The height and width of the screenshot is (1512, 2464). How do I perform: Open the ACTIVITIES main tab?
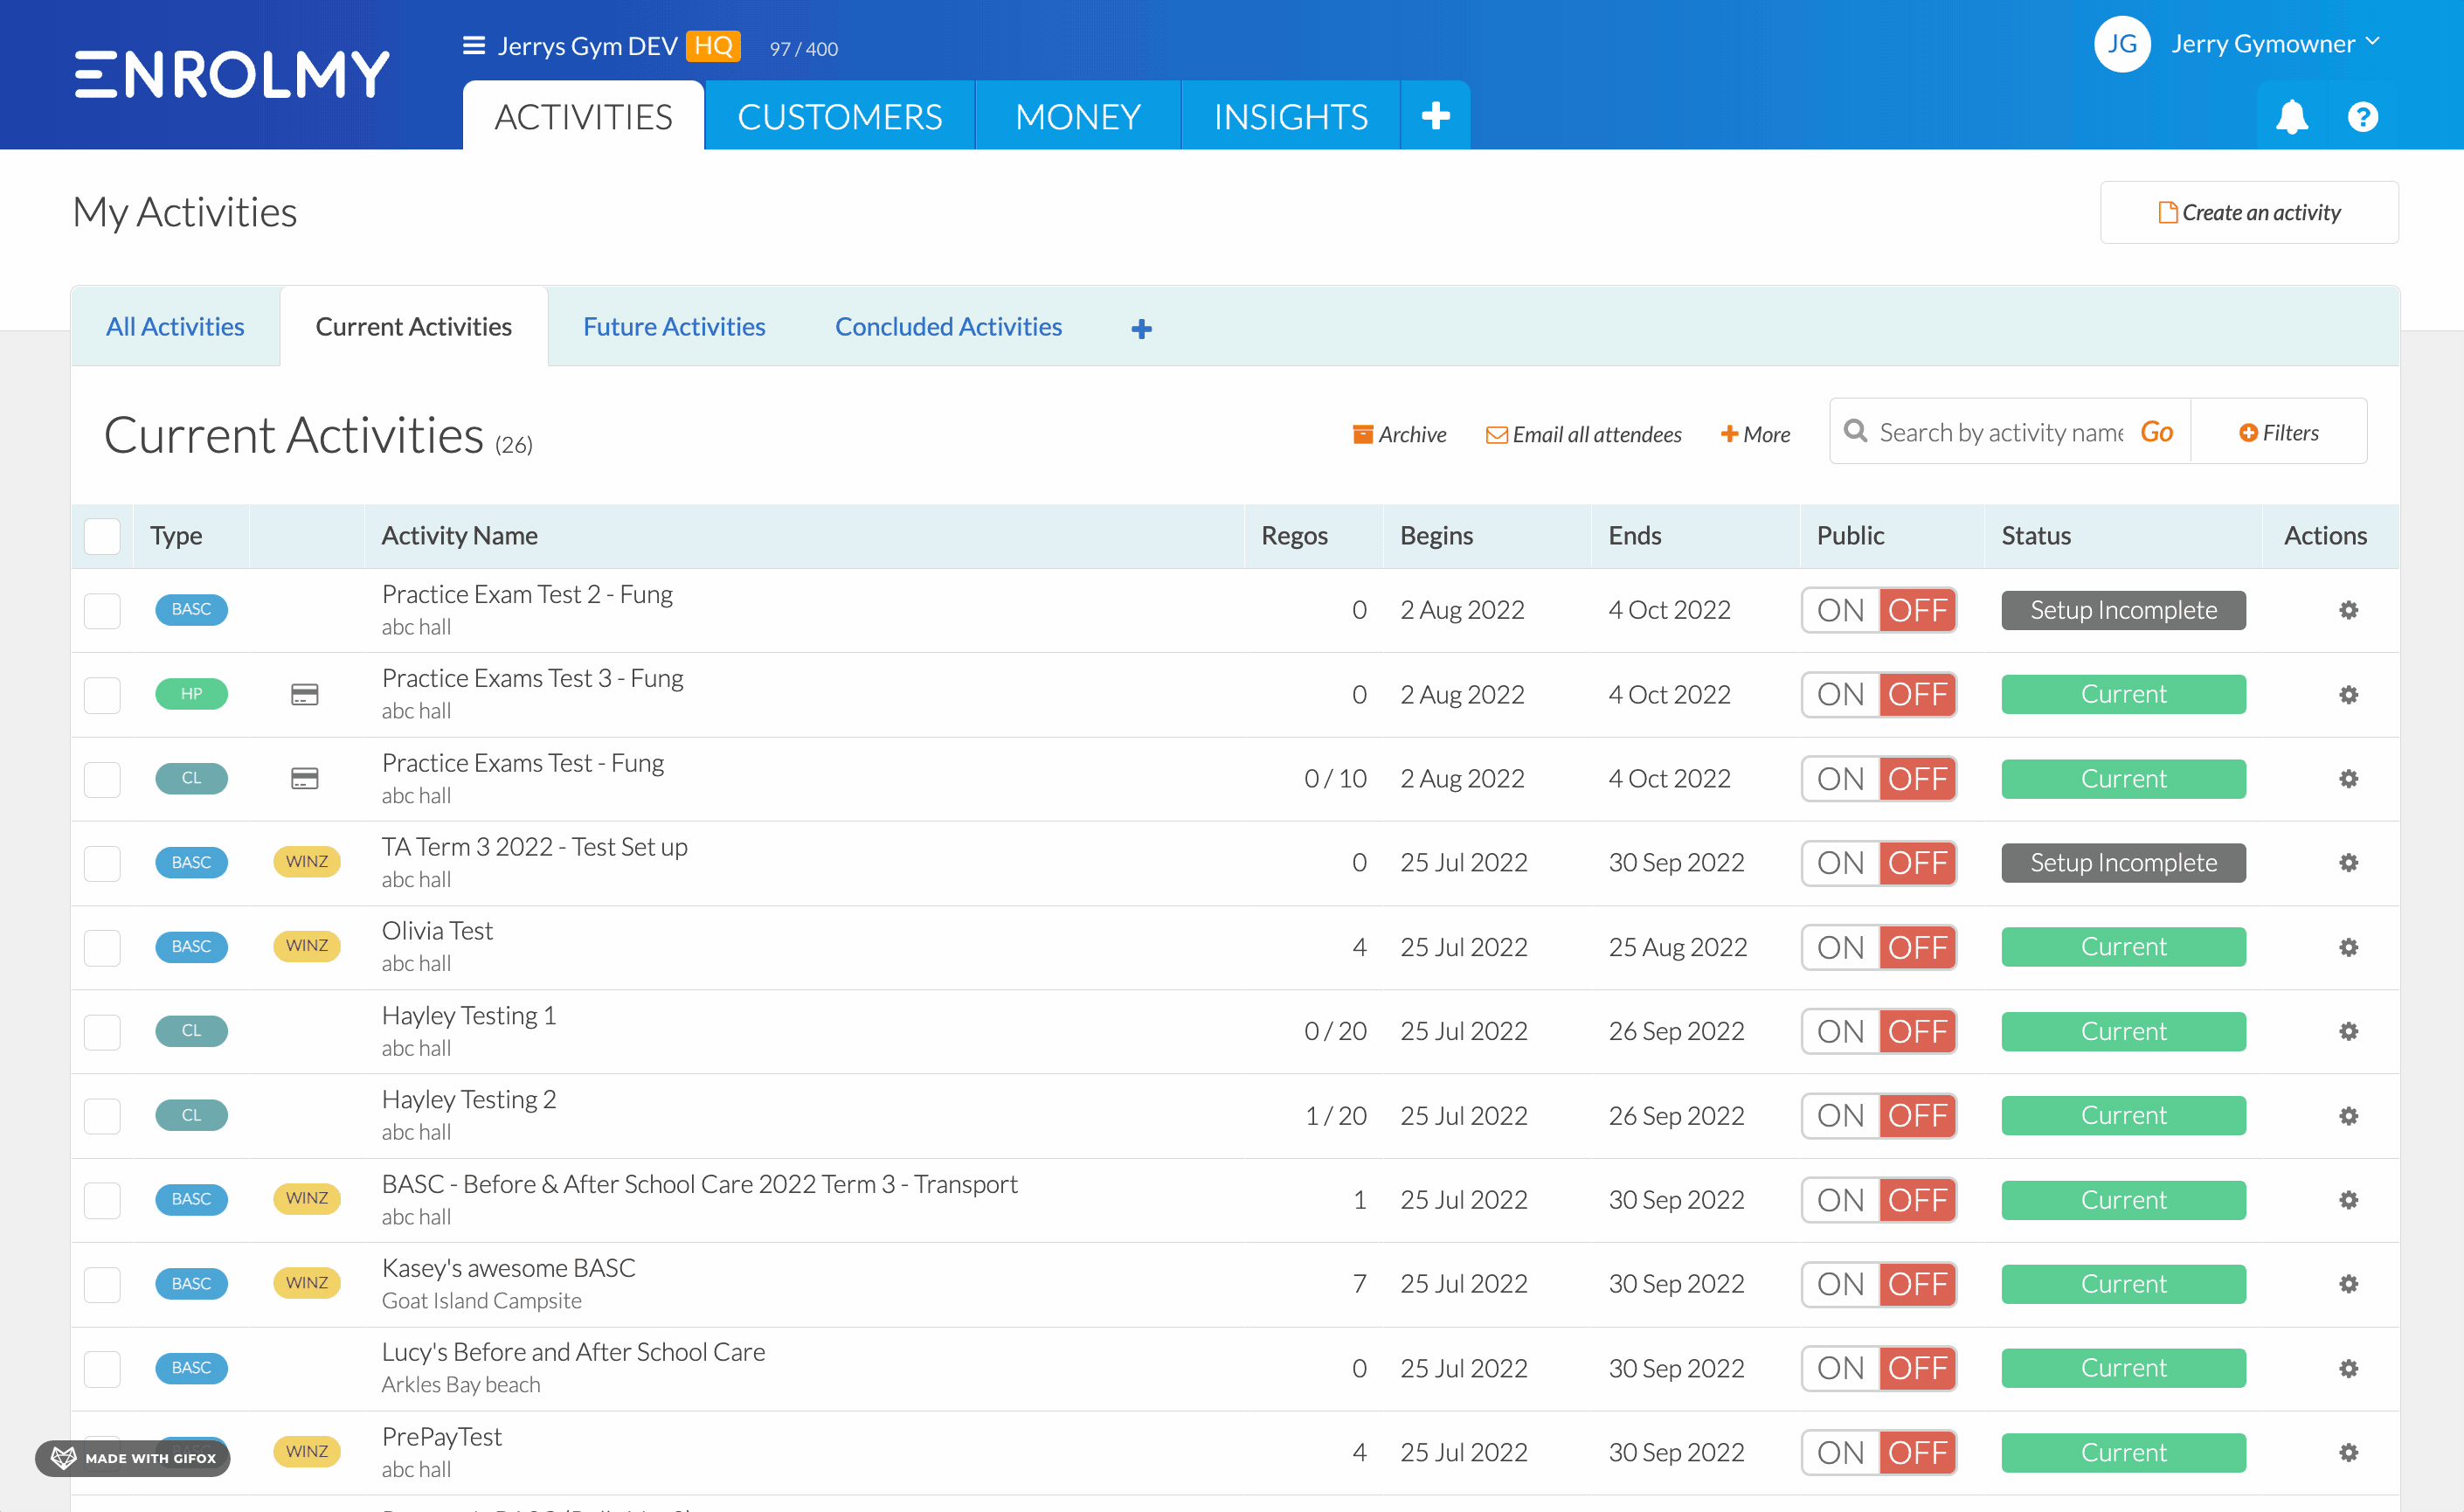(583, 116)
